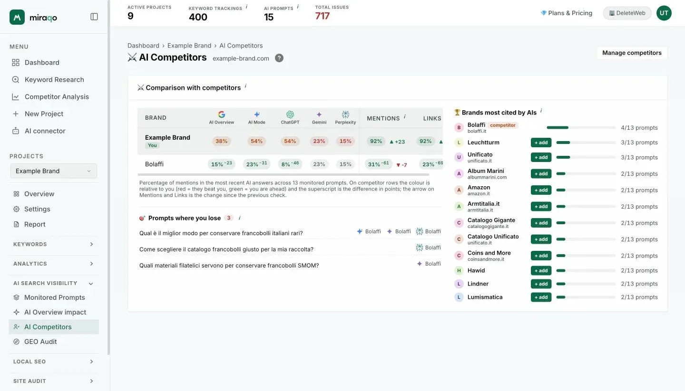Open Plans & Pricing link
This screenshot has height=391, width=685.
click(567, 13)
